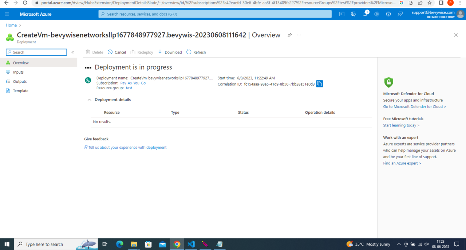The image size is (466, 250).
Task: Click the Redeploy toolbar button
Action: coord(142,52)
